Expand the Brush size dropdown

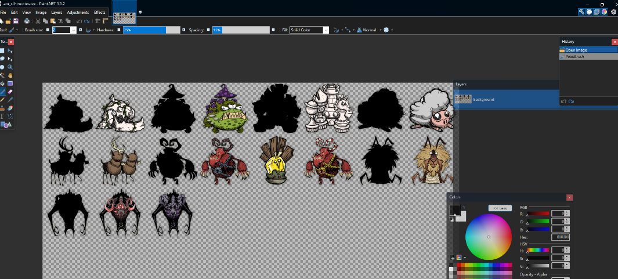(x=73, y=30)
